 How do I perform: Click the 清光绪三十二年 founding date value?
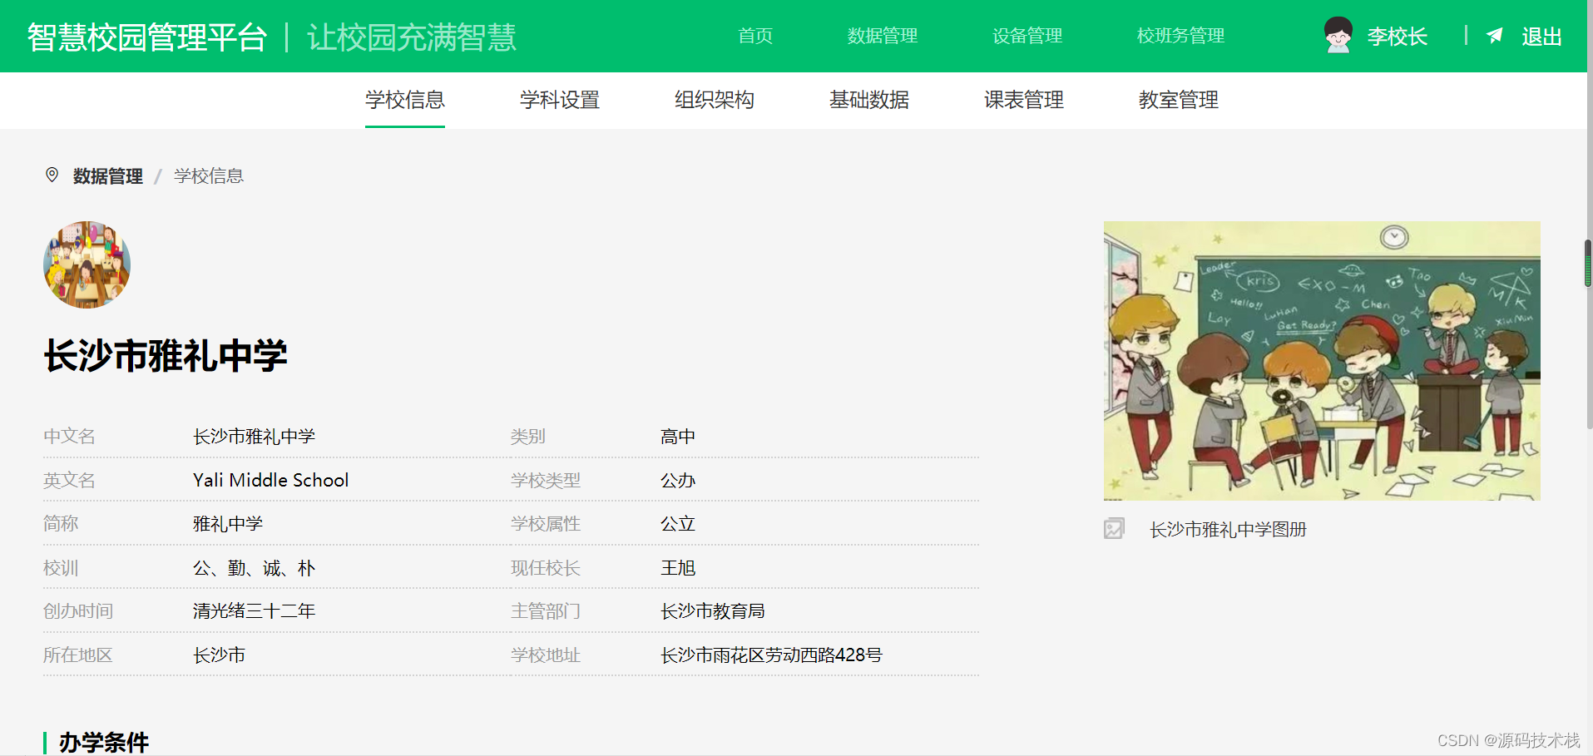(255, 611)
